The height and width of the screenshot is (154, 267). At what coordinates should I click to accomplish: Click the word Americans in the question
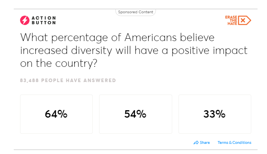click(150, 38)
